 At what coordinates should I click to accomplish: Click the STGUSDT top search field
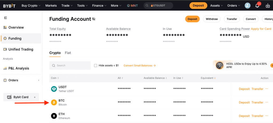coord(158,6)
